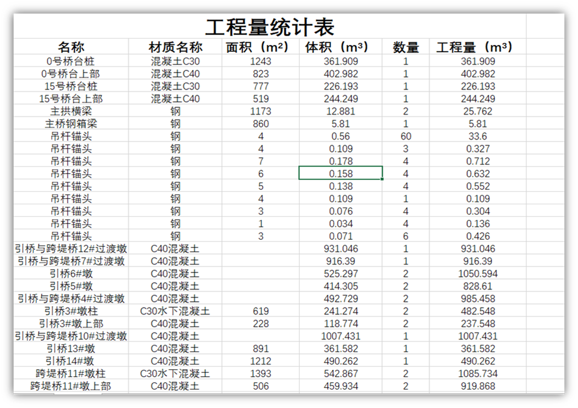Click the cell 引桥3#墩上部

tap(71, 324)
